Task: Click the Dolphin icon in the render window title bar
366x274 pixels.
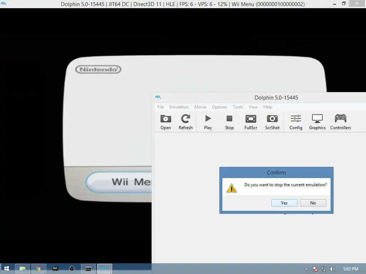Action: 4,4
